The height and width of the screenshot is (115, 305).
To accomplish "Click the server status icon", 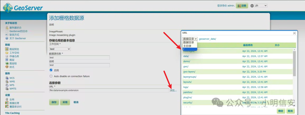I will (7, 28).
